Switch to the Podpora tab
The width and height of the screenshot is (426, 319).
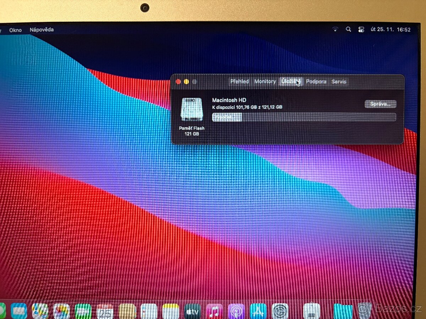click(316, 82)
